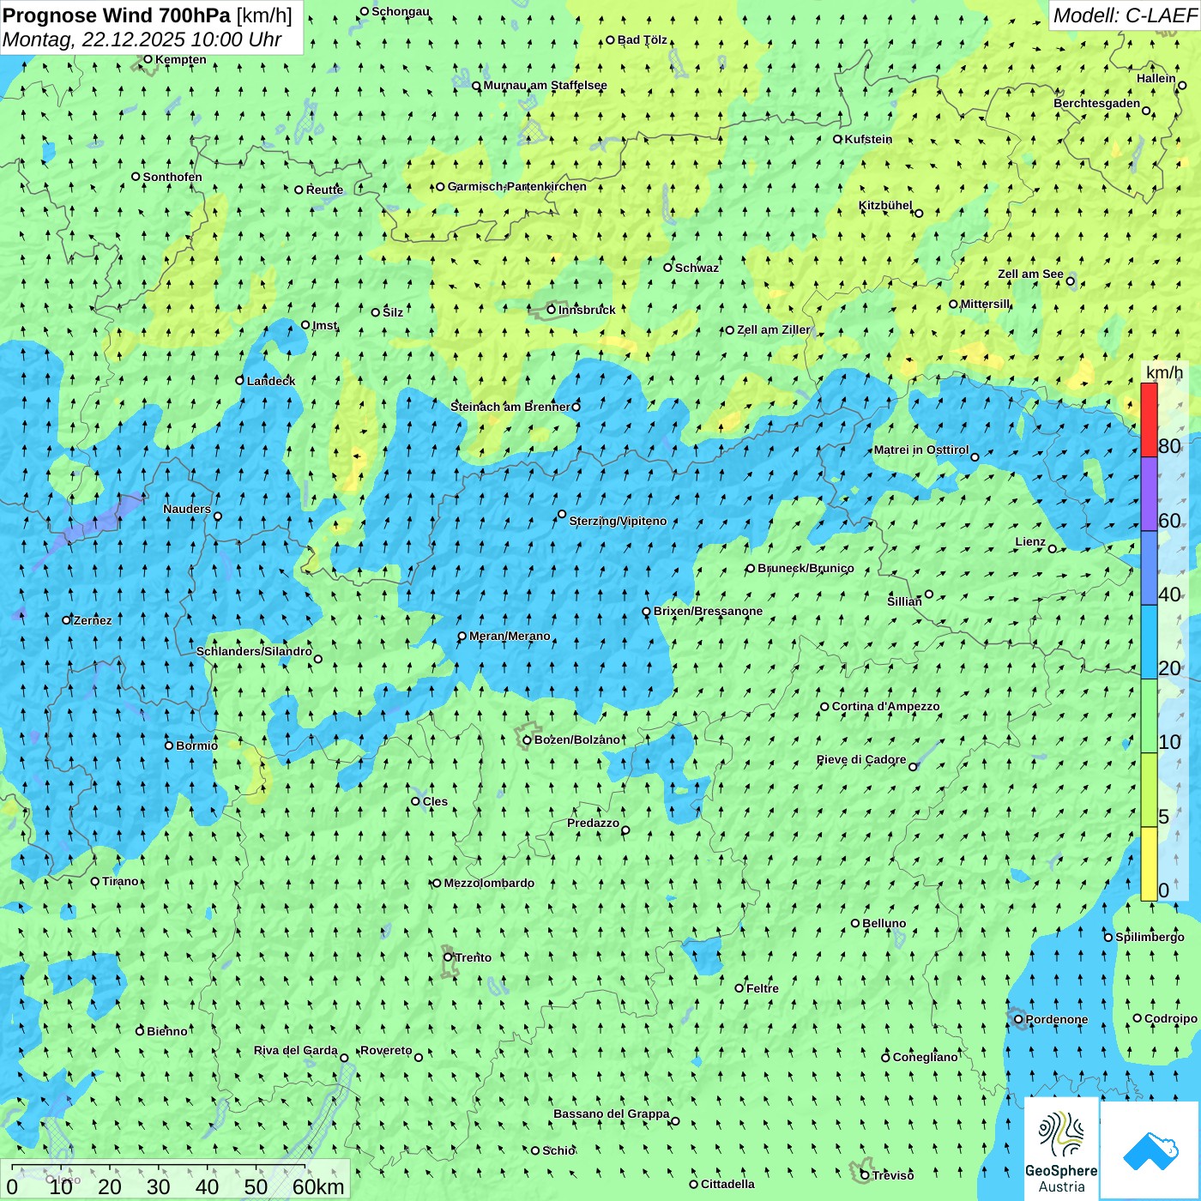Click the Hallein location marker circle

pyautogui.click(x=1182, y=86)
